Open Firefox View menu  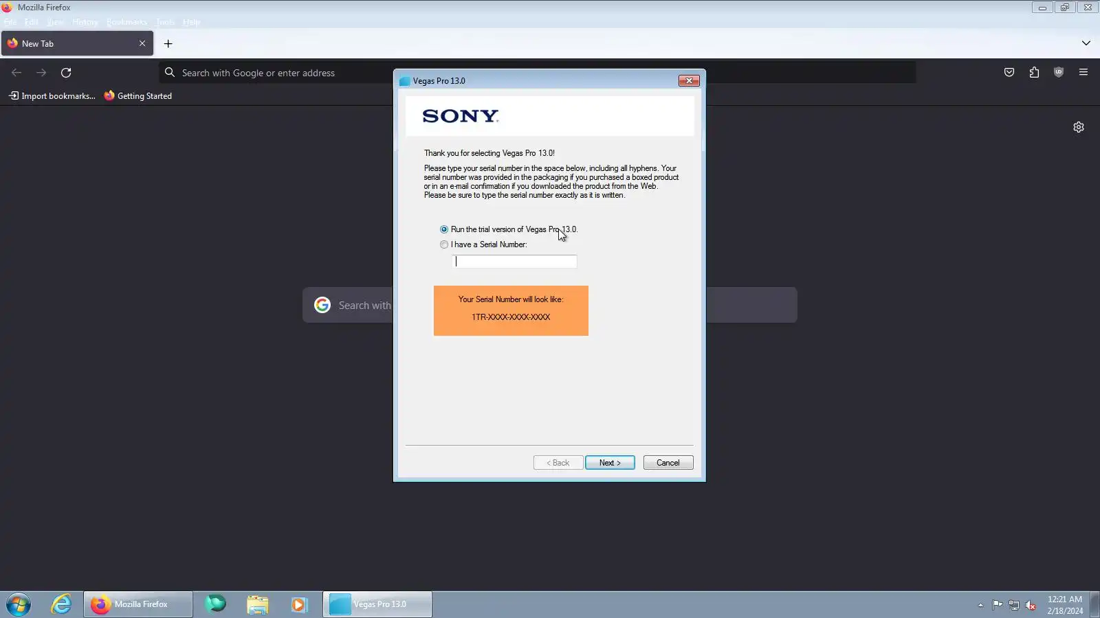[55, 22]
